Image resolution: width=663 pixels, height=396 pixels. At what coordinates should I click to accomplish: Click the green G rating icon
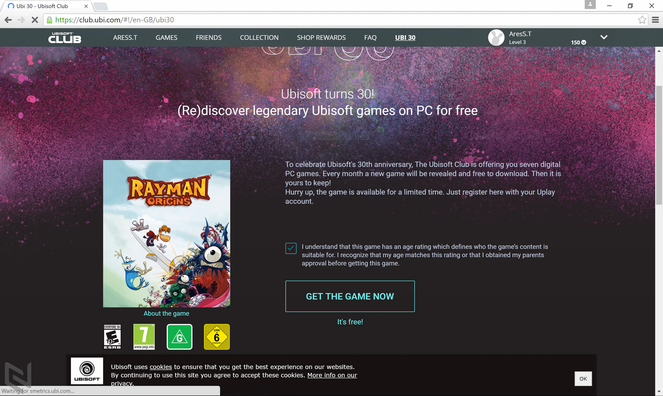[x=179, y=337]
